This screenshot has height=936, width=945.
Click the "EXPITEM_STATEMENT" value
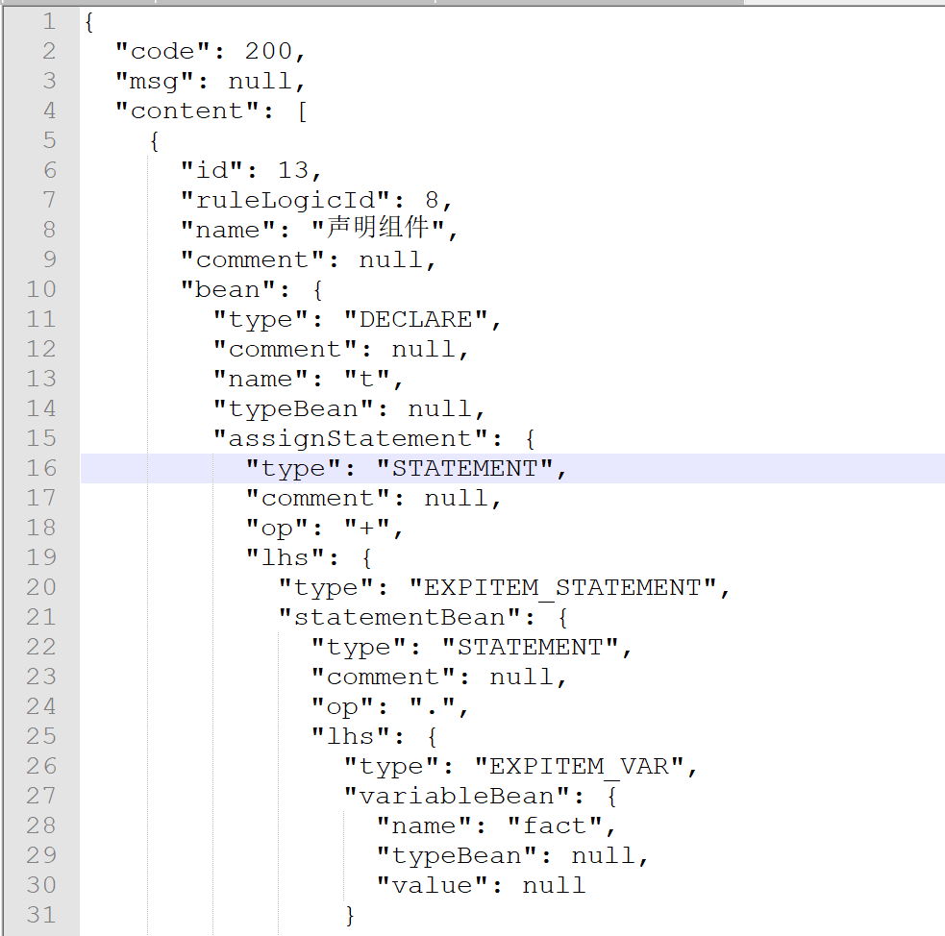point(561,587)
